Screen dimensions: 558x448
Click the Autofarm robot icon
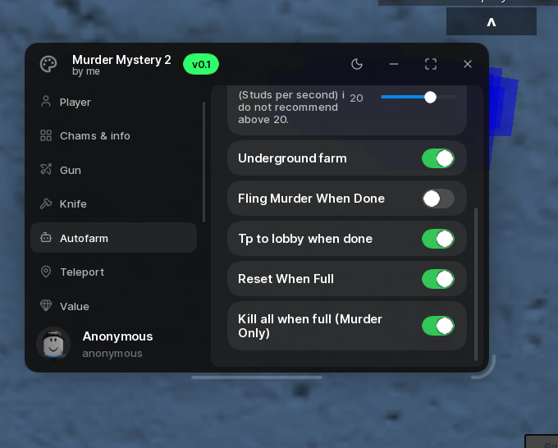[x=46, y=237]
